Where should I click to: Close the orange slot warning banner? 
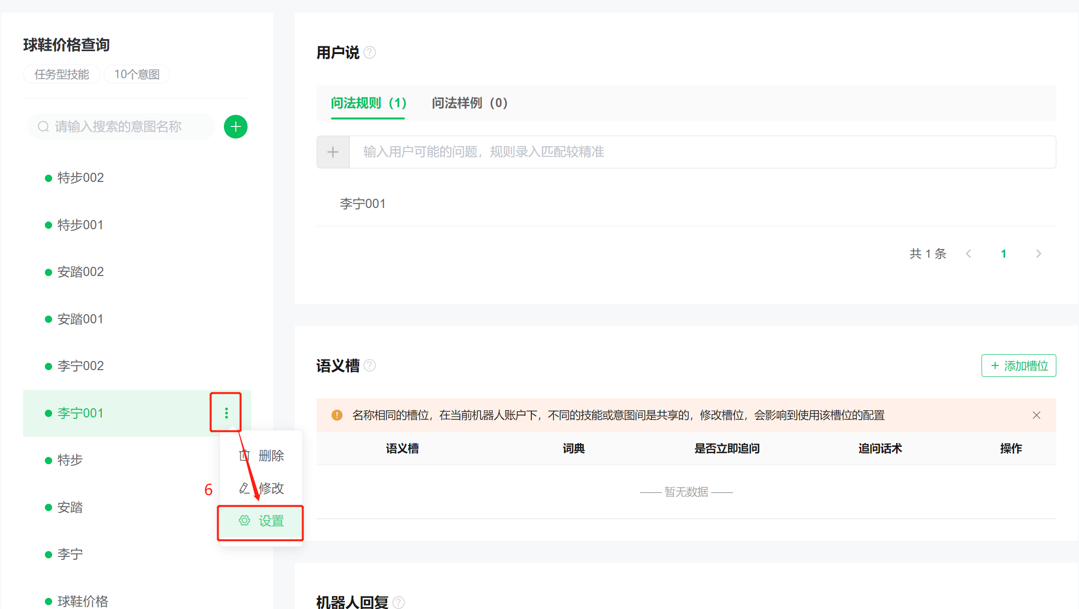[x=1036, y=415]
